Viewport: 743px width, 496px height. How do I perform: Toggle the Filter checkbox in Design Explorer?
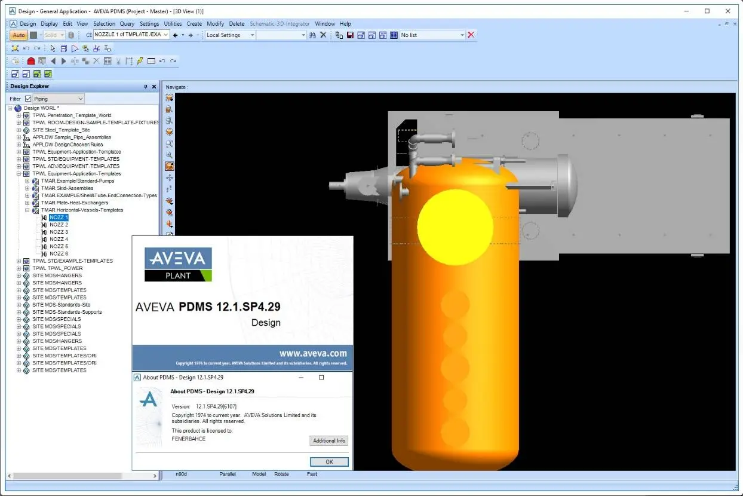[x=28, y=99]
